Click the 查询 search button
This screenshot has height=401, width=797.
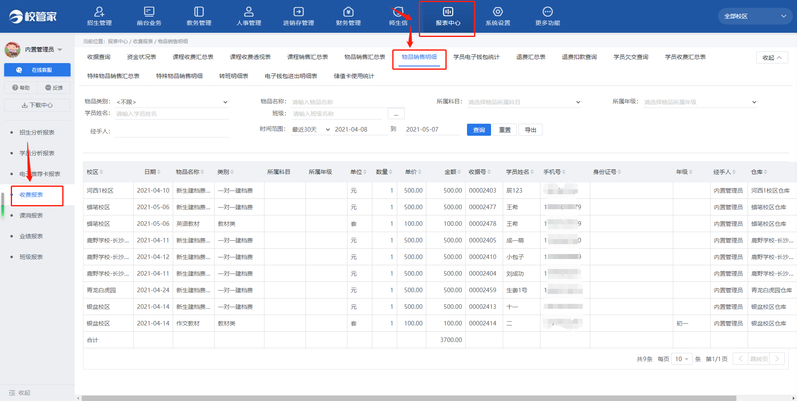coord(479,130)
